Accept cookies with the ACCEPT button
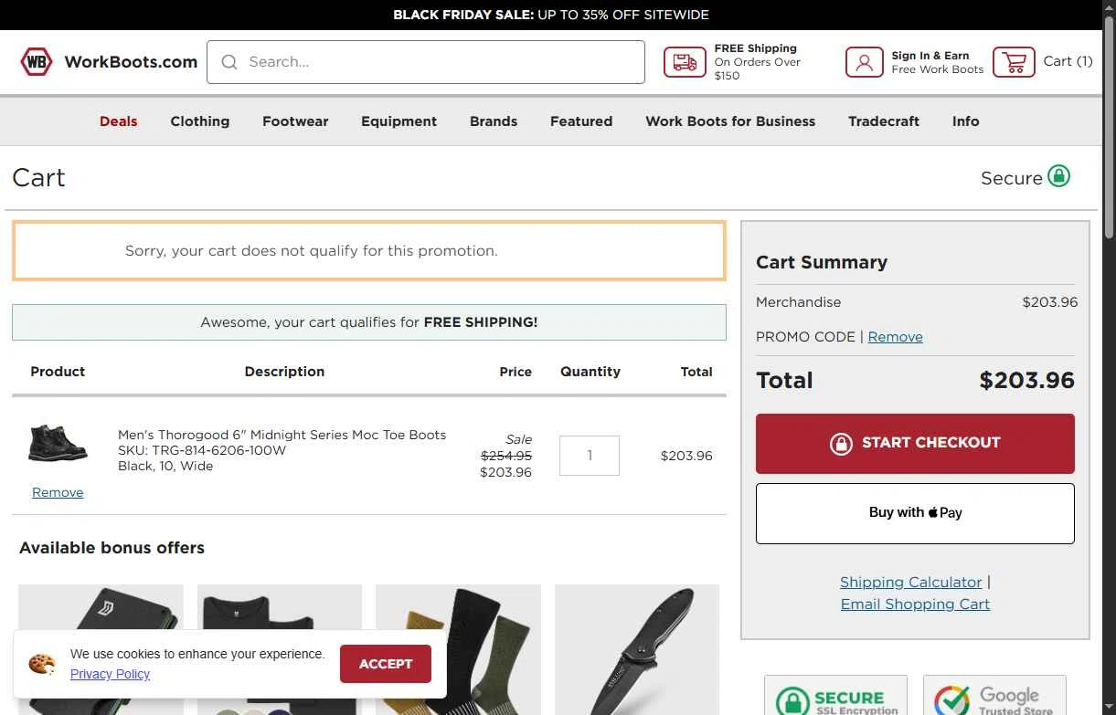Image resolution: width=1116 pixels, height=715 pixels. [386, 664]
